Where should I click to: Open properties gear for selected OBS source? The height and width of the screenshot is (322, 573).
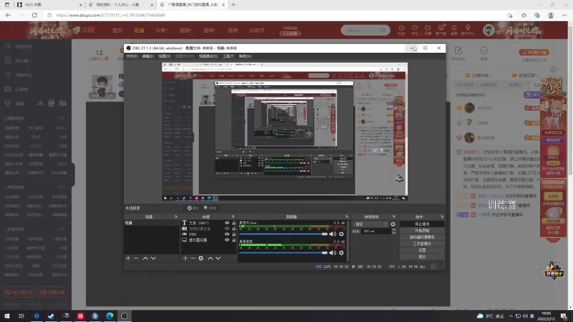[201, 258]
